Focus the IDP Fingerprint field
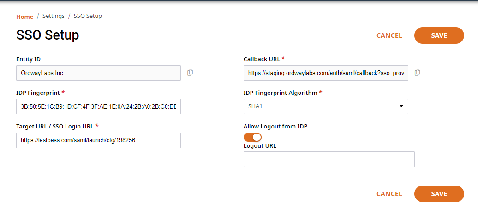 (98, 106)
